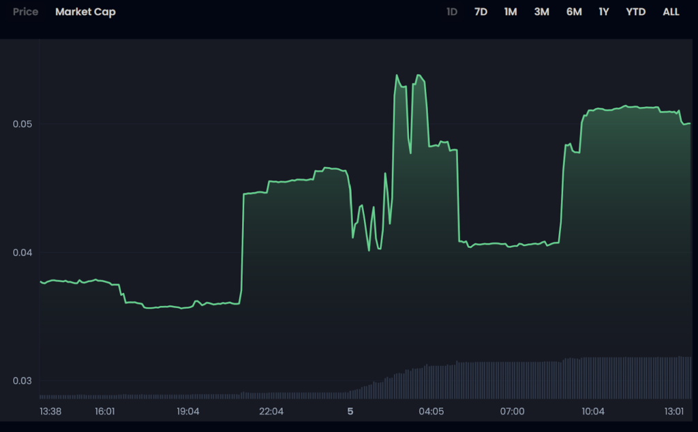Click the 0.03 y-axis label
The image size is (698, 432).
21,381
